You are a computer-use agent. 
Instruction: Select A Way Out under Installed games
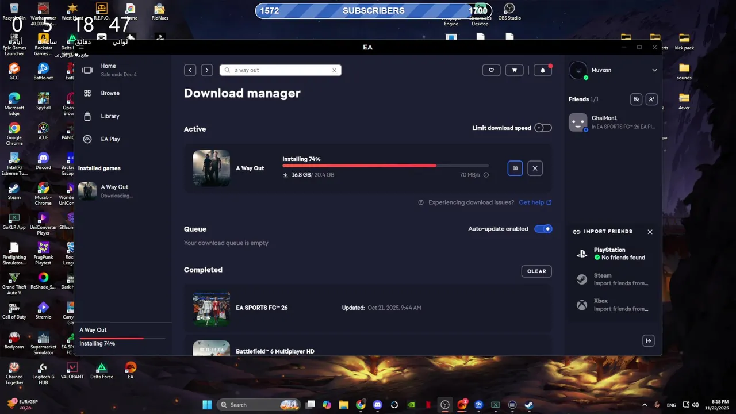tap(122, 191)
